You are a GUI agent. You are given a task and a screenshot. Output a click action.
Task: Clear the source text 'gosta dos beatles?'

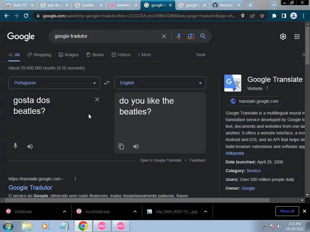[97, 99]
